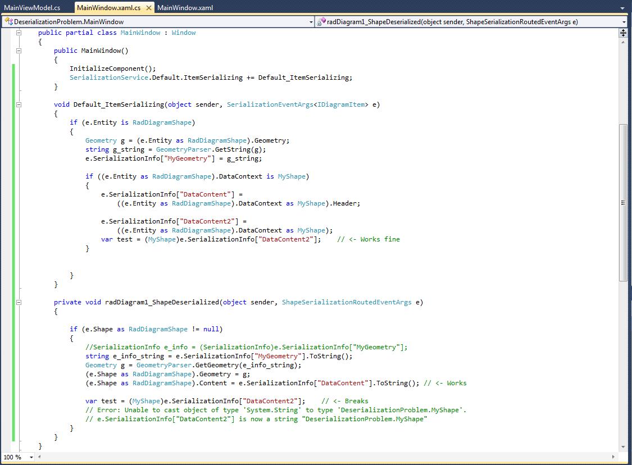Click the ShapeSerializationRoutedEventArgs parameter type
Viewport: 632px width, 465px height.
tap(347, 302)
